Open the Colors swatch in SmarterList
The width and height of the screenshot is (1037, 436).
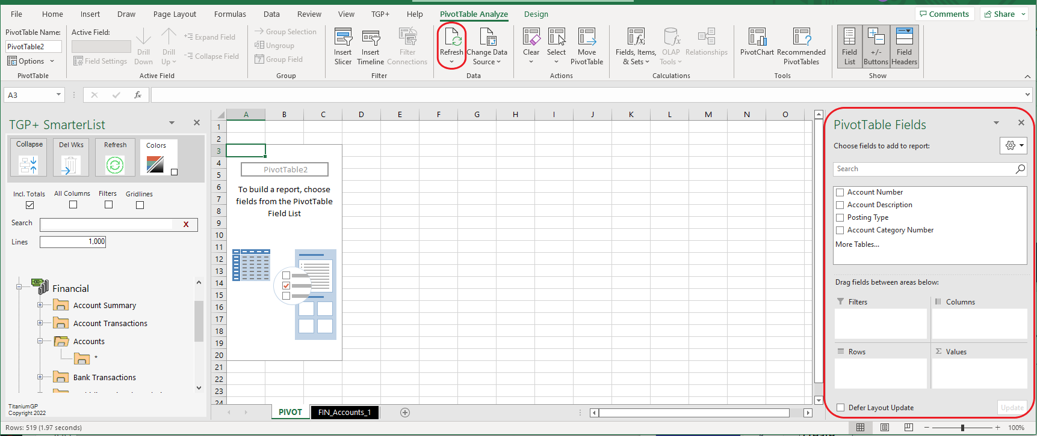click(155, 165)
